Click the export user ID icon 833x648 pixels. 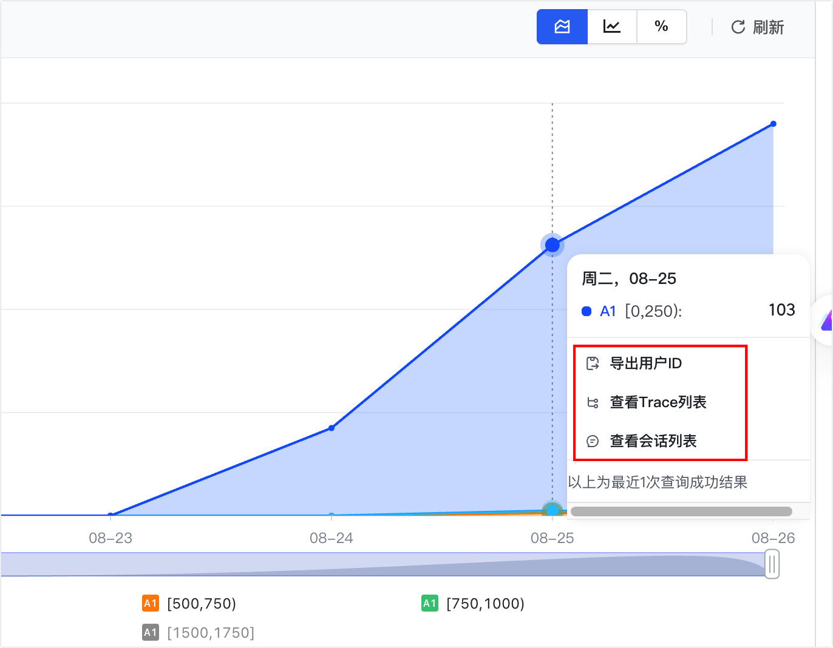click(x=593, y=363)
